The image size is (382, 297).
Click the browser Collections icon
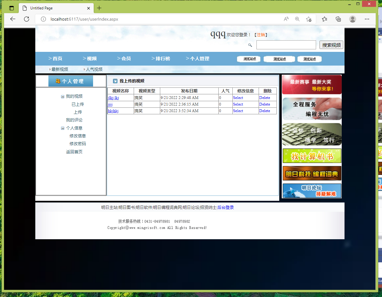click(x=338, y=19)
